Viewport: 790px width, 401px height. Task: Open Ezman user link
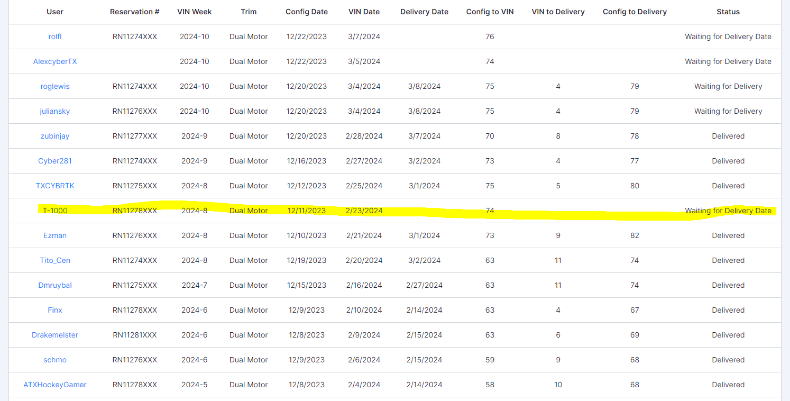55,235
